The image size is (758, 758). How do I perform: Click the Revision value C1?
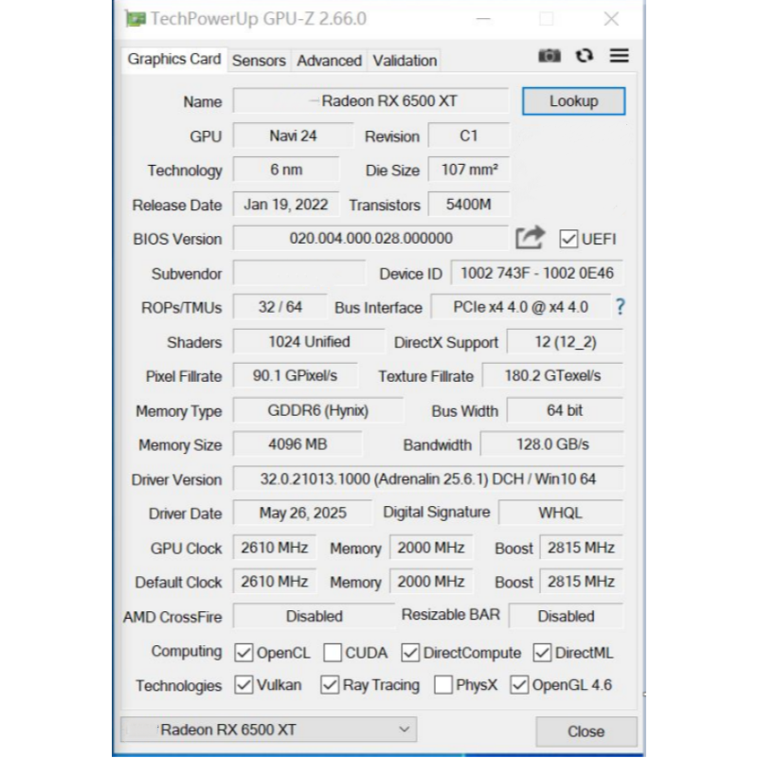click(469, 135)
